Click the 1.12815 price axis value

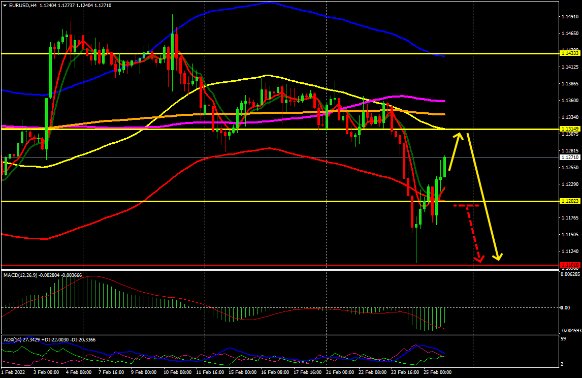[570, 151]
